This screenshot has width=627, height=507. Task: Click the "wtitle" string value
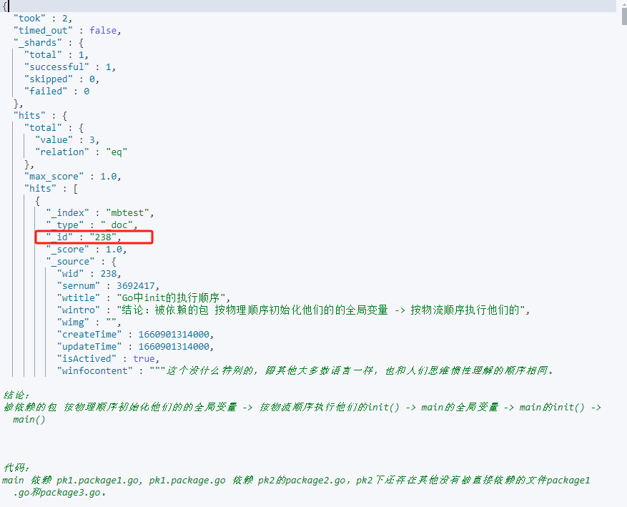pos(172,297)
